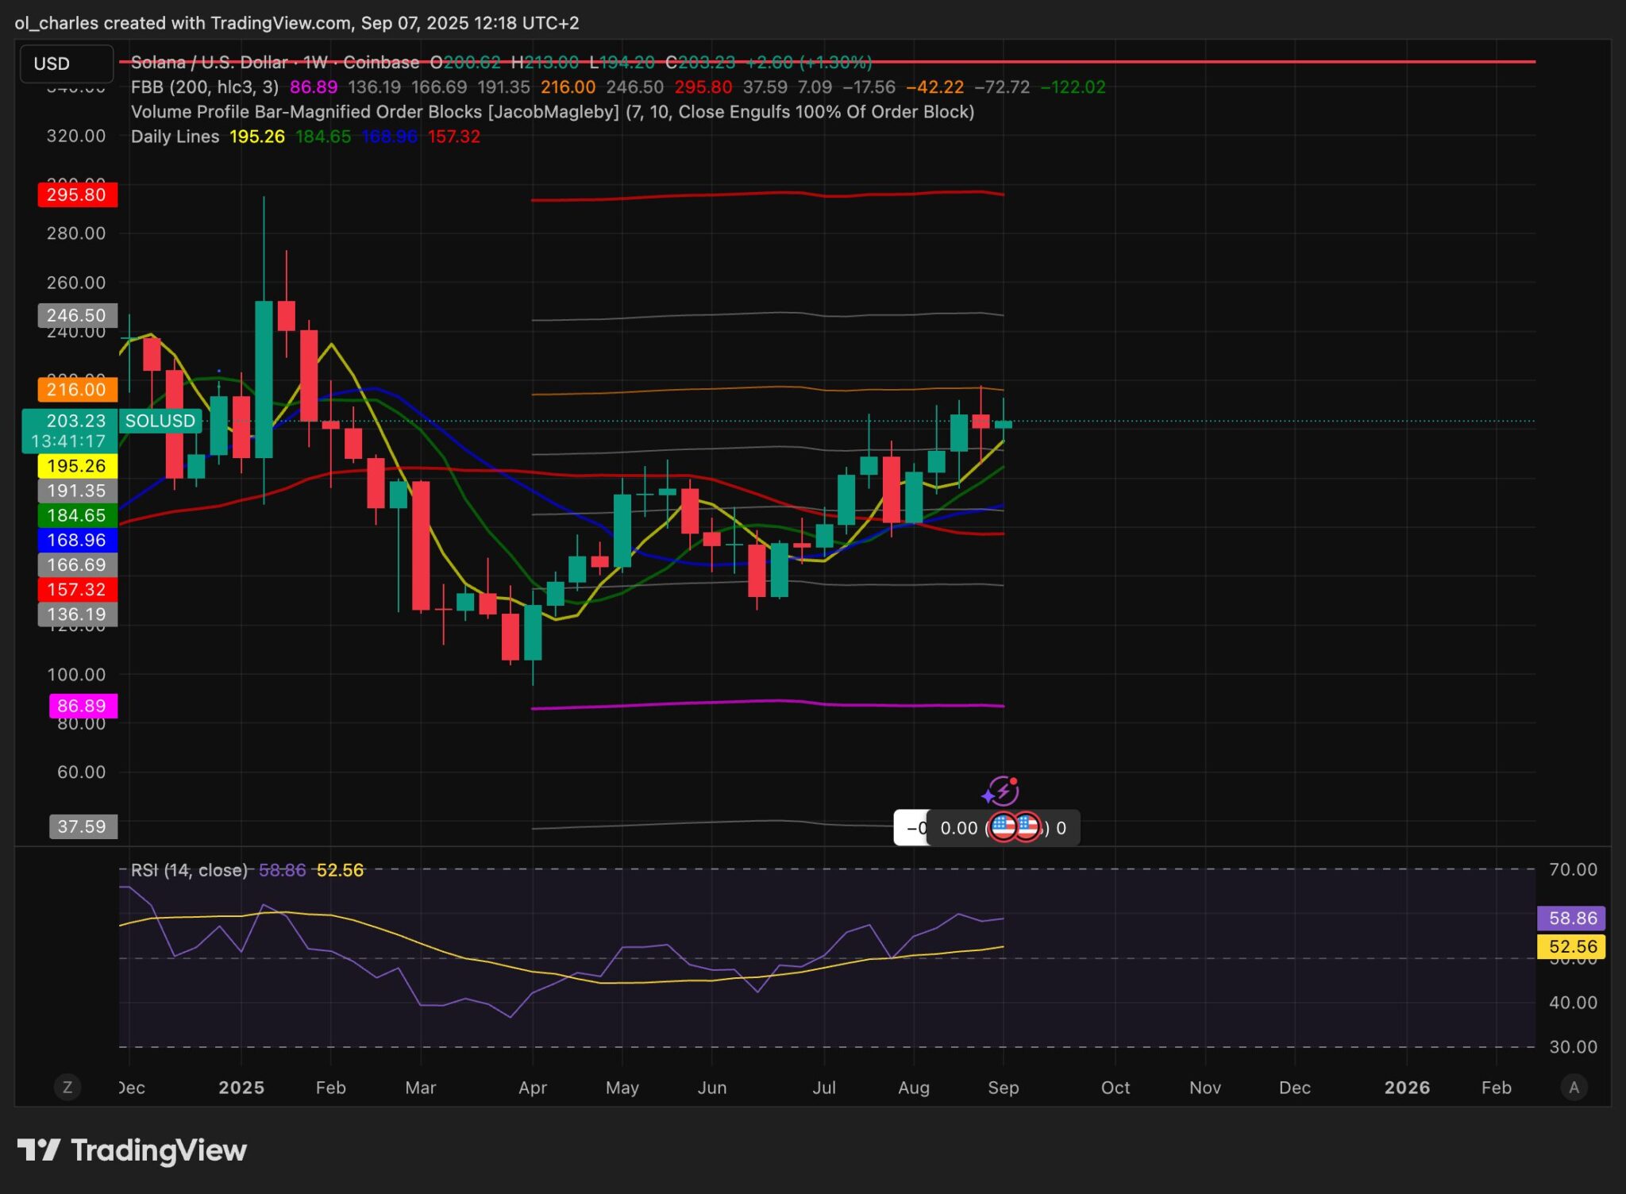Click the red 295.80 price label
Screen dimensions: 1626x1194
click(77, 195)
